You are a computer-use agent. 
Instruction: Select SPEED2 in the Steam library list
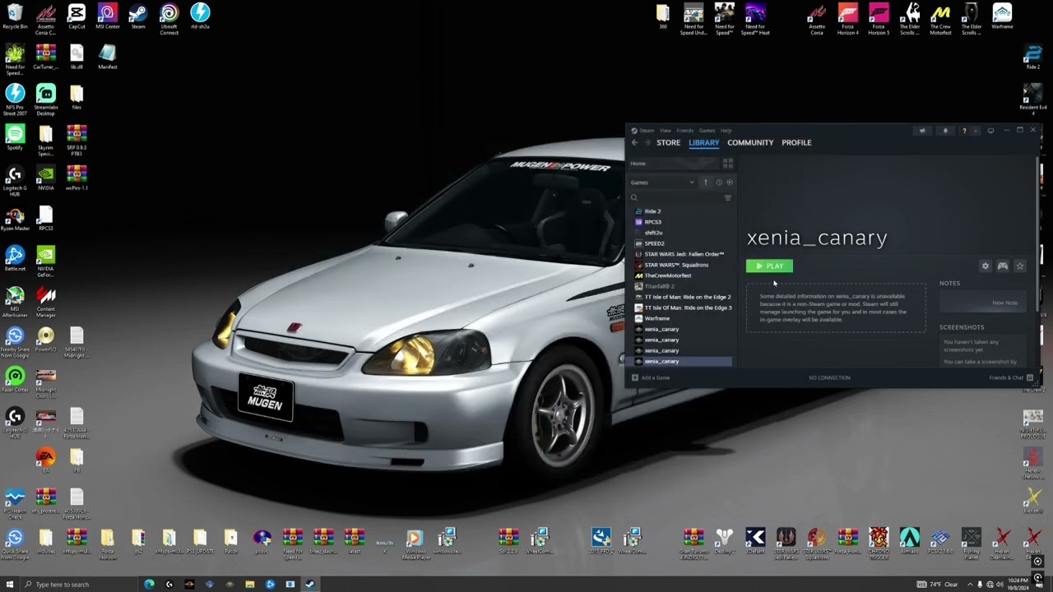point(682,243)
